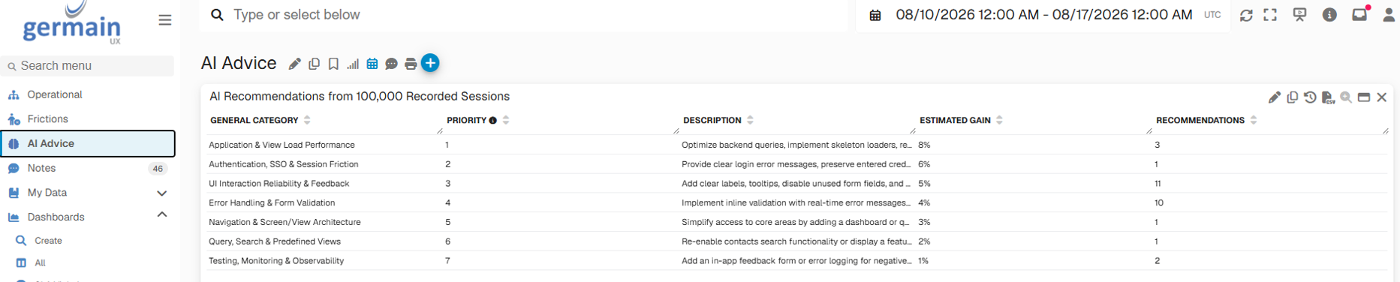1400x282 pixels.
Task: Expand the My Data menu section
Action: point(161,193)
